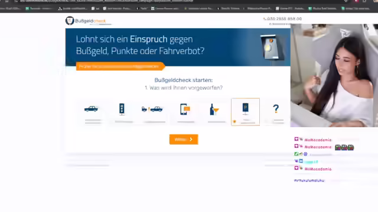378x212 pixels.
Task: Select the question mark other-offense icon
Action: [276, 108]
